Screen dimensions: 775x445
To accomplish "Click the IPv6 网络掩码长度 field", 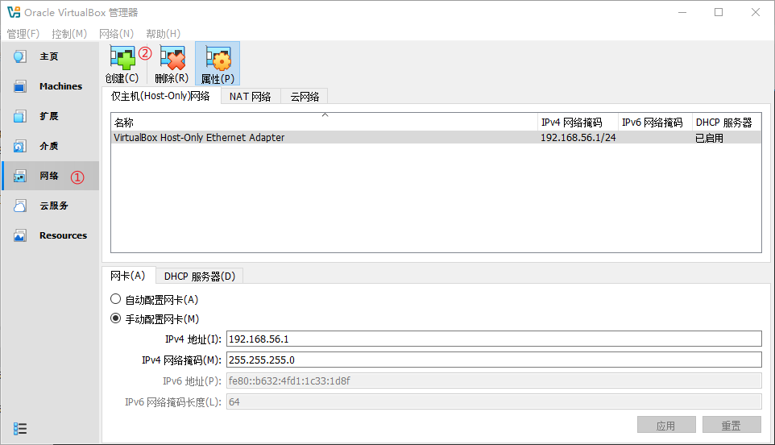I will tap(494, 401).
